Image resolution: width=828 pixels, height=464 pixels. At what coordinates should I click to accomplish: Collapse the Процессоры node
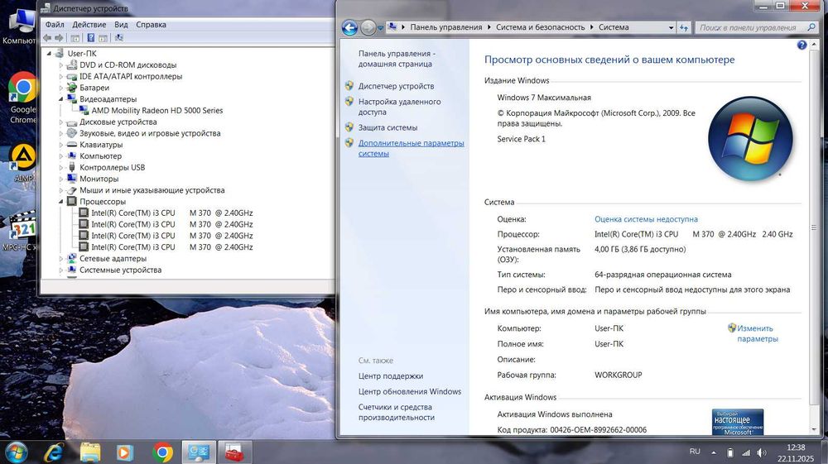[x=60, y=202]
